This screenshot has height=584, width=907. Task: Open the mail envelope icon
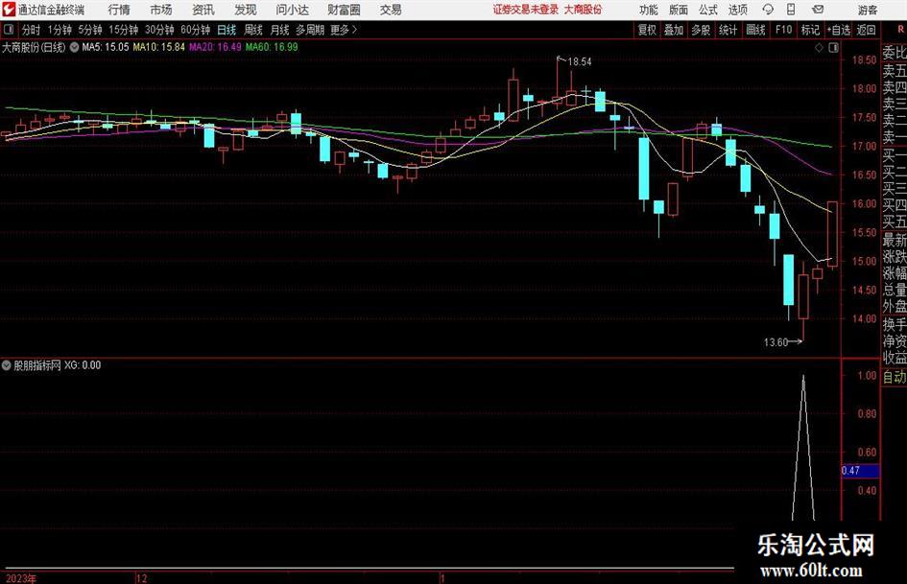point(818,10)
